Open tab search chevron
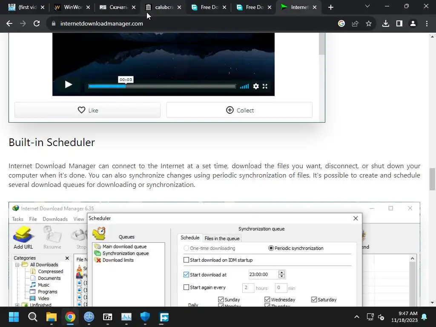The width and height of the screenshot is (436, 327). tap(367, 6)
